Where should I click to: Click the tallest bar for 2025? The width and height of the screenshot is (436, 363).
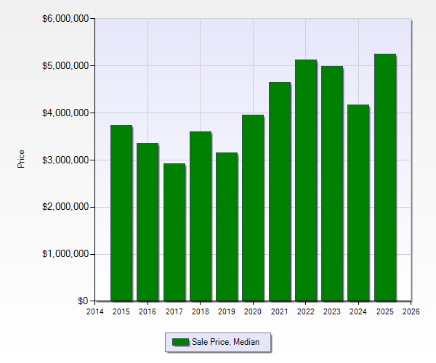click(x=385, y=177)
